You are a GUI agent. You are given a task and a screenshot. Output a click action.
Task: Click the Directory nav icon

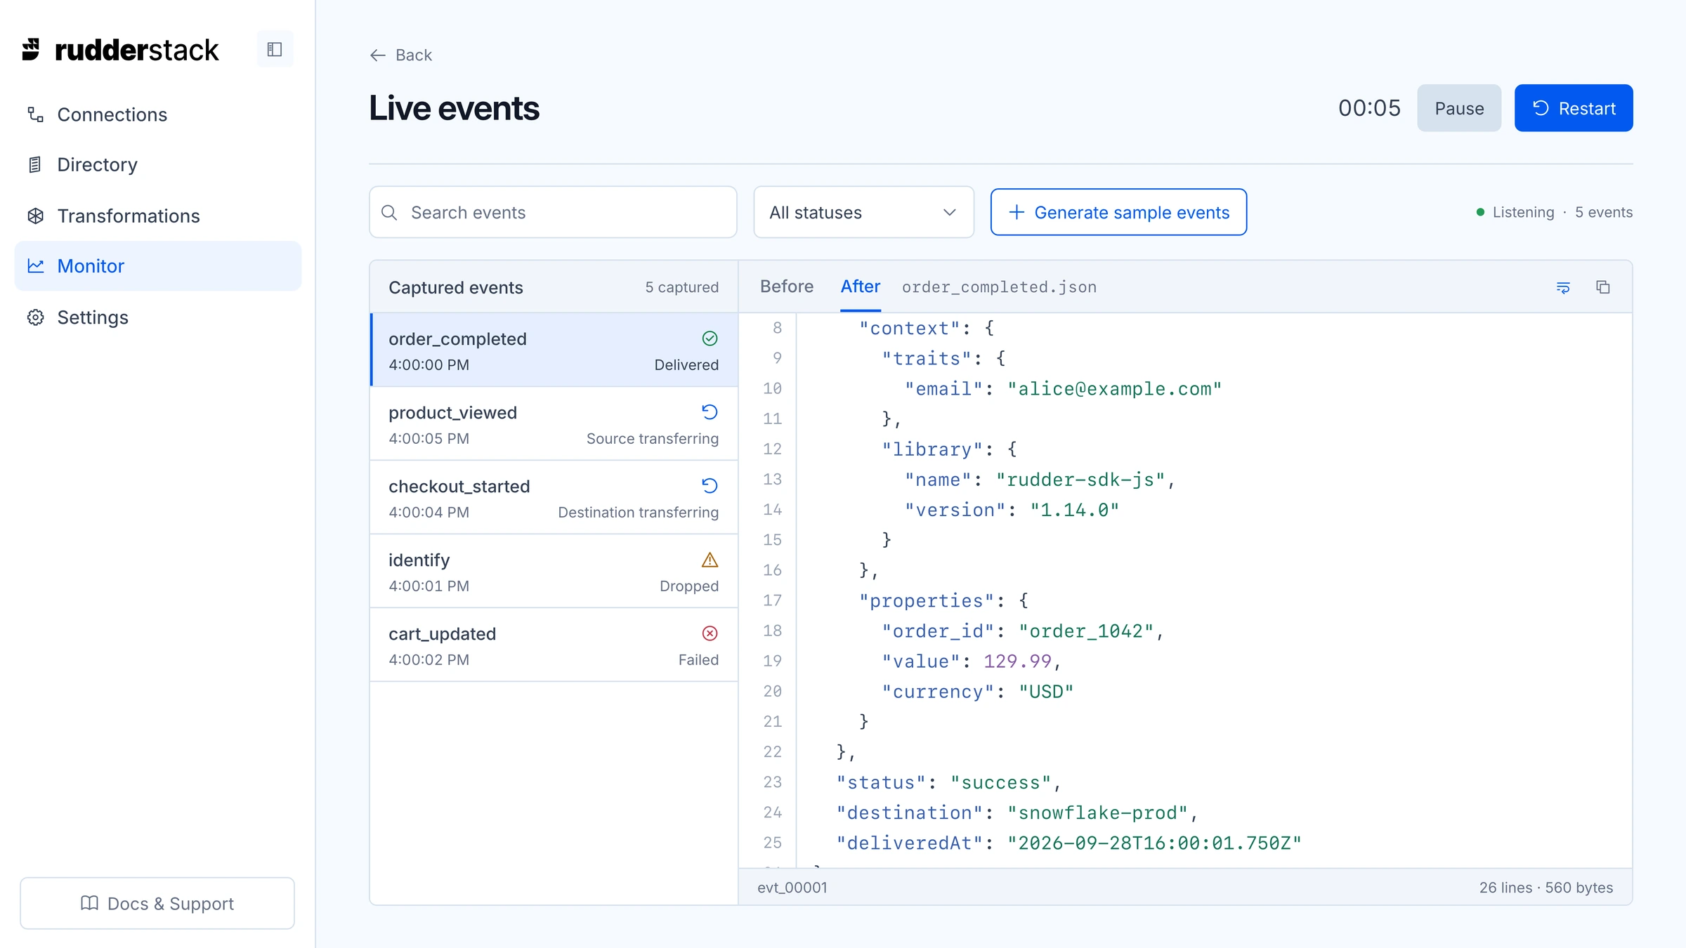[35, 165]
